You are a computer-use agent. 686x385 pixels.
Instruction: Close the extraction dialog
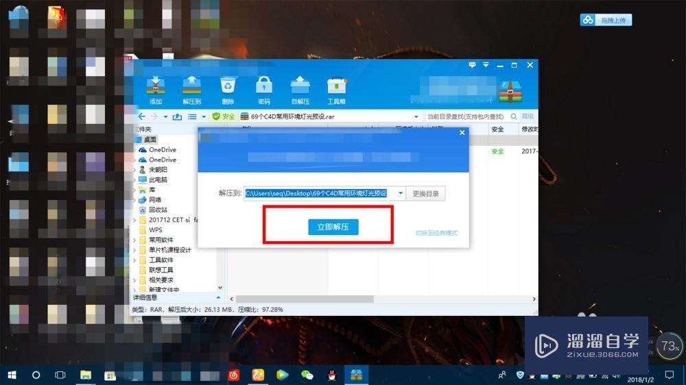[462, 132]
